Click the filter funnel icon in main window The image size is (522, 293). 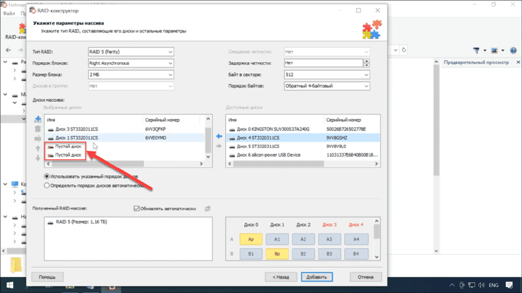click(x=476, y=50)
